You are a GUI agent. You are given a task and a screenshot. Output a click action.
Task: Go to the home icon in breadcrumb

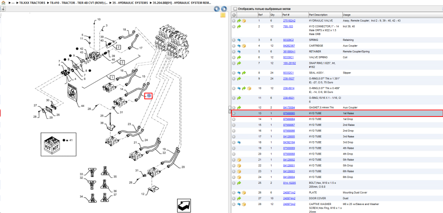[x=3, y=3]
